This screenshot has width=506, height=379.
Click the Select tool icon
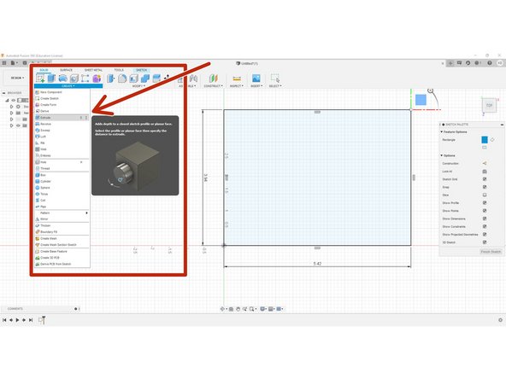[275, 79]
